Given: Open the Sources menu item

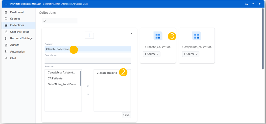Looking at the screenshot, I should 15,19.
